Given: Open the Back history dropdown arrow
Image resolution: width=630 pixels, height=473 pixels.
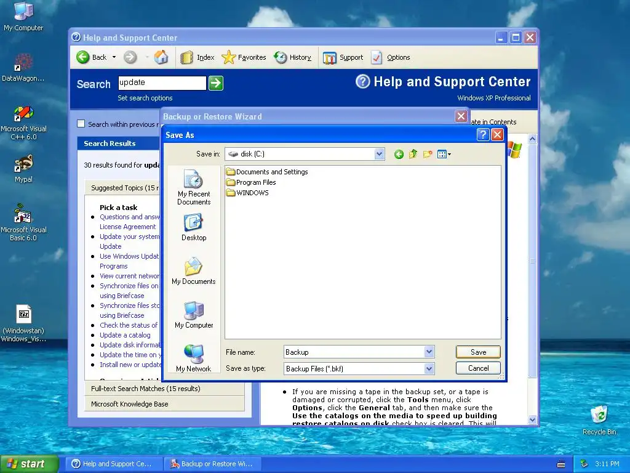Looking at the screenshot, I should click(x=114, y=57).
